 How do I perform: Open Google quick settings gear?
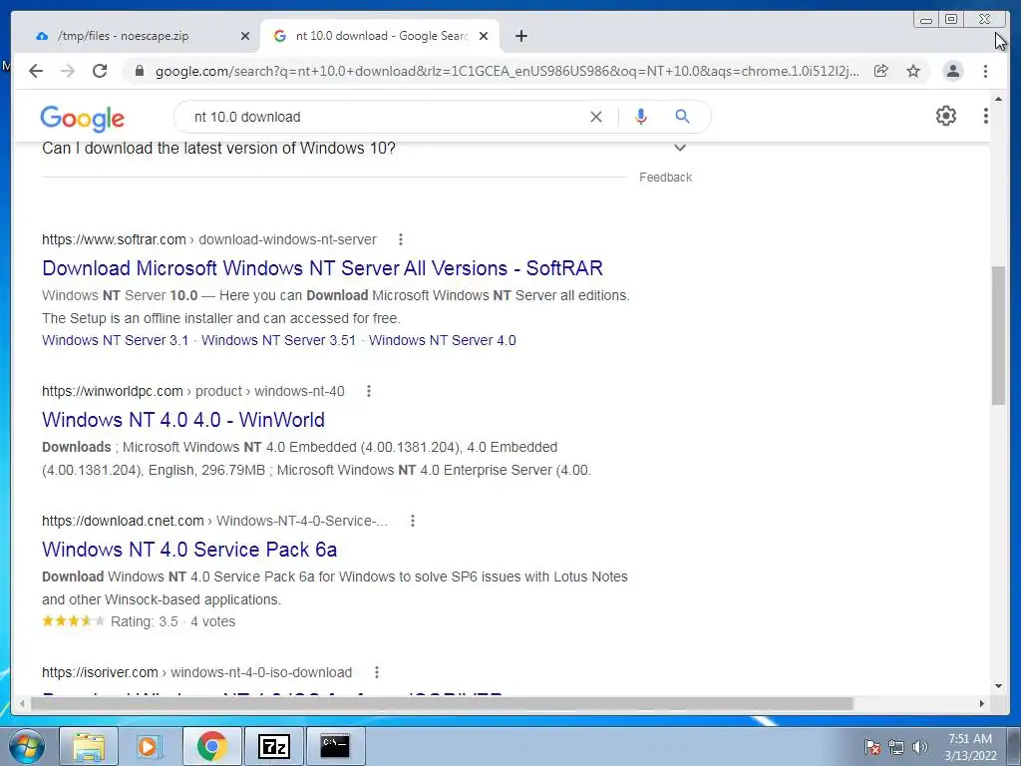coord(946,116)
